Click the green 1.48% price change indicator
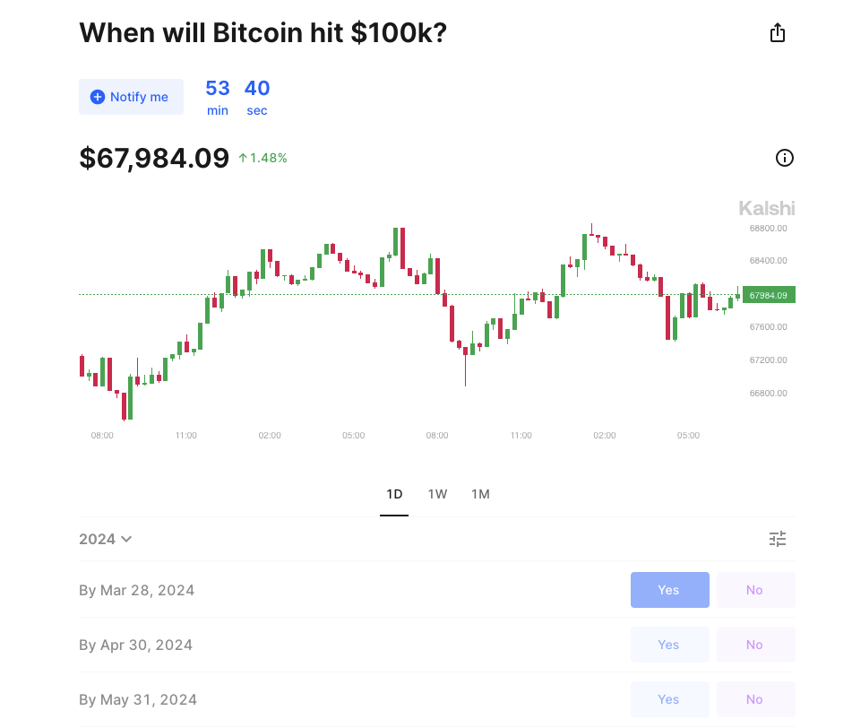852x728 pixels. point(262,159)
